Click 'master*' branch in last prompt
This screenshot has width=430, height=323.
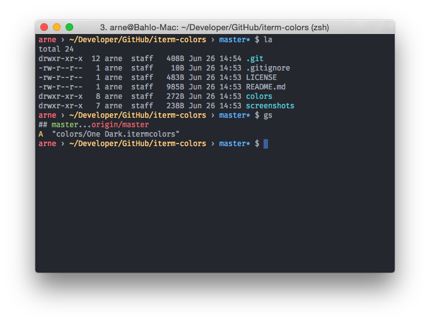pos(235,144)
